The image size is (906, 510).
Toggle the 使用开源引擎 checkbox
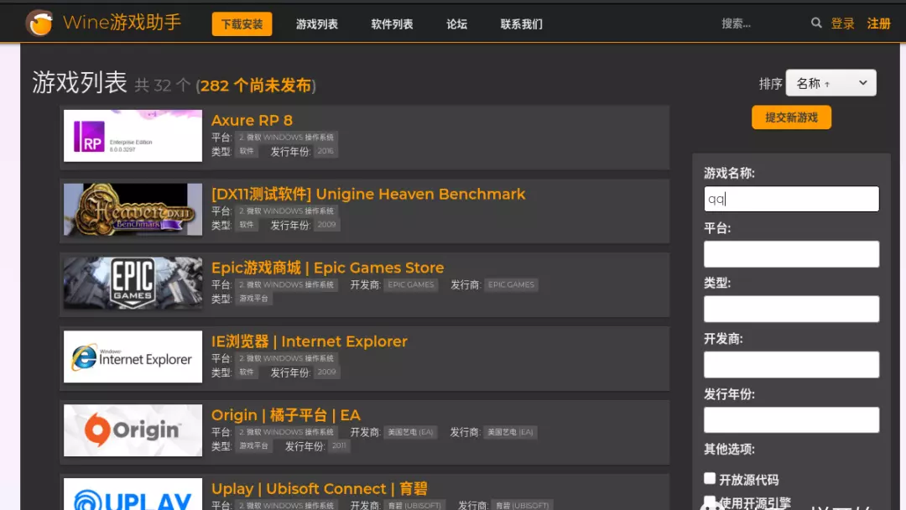(x=710, y=501)
